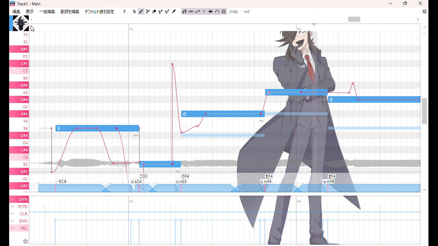Open expression settings gear icon

[26, 241]
